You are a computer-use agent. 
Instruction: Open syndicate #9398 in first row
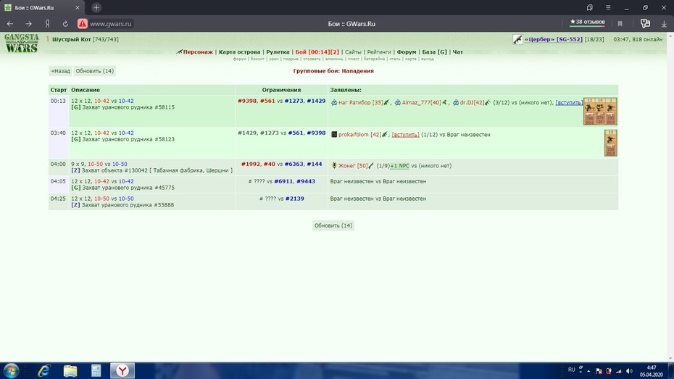coord(247,101)
